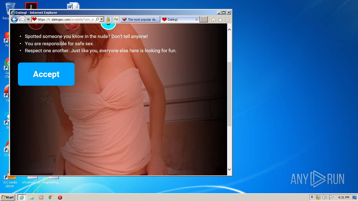
Task: Select the 'Dating!' tab
Action: [x=180, y=20]
